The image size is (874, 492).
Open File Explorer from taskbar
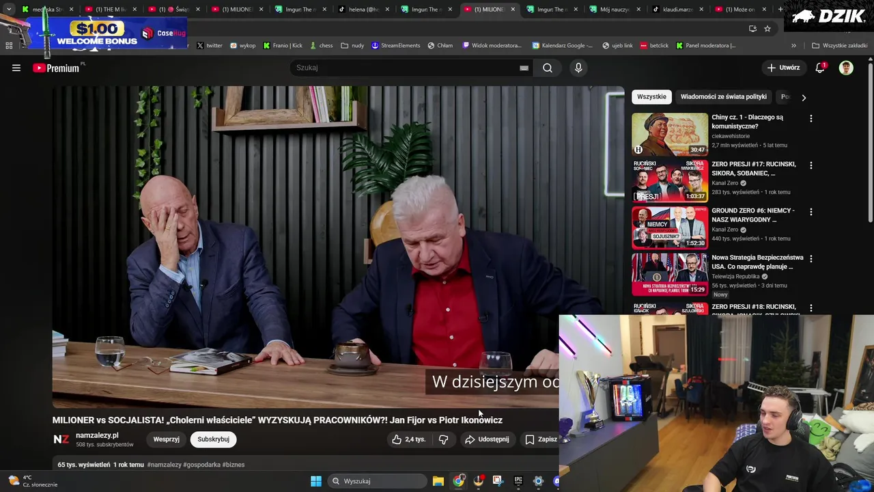point(438,481)
